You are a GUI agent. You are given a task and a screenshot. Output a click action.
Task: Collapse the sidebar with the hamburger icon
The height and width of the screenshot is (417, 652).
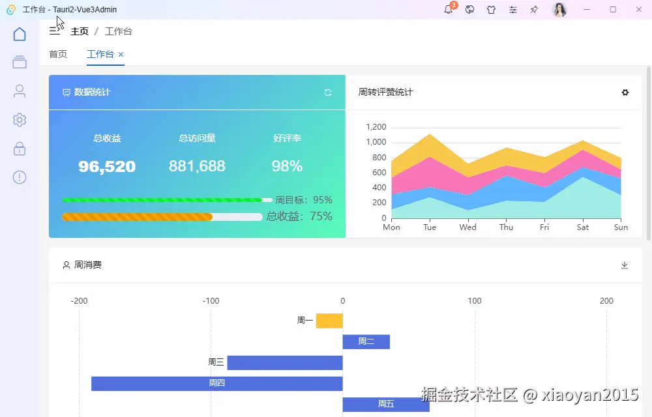click(55, 31)
